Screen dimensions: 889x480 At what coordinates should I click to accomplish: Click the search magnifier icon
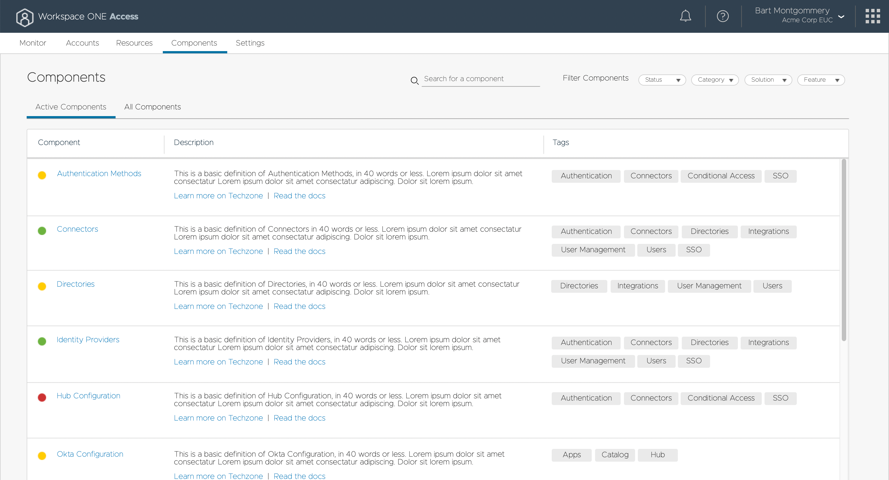pos(414,80)
